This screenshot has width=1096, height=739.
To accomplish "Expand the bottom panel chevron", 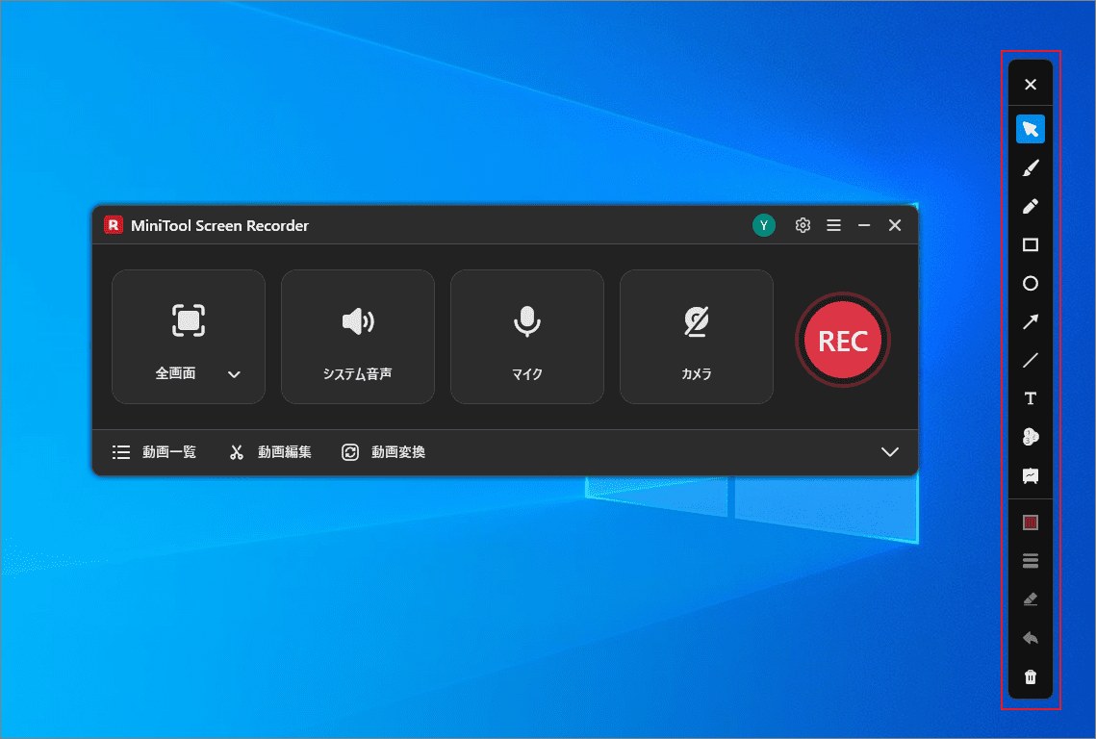I will [x=890, y=451].
